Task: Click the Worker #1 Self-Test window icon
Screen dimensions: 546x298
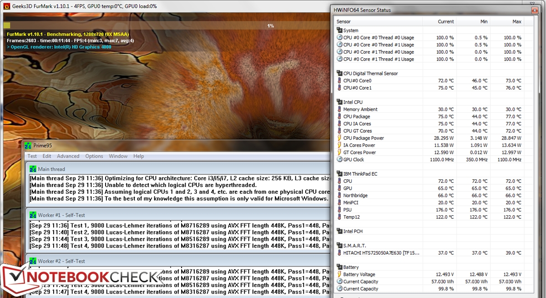Action: point(33,215)
